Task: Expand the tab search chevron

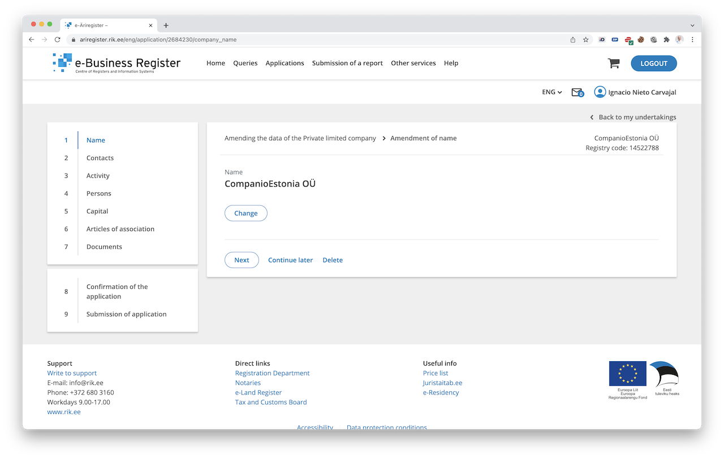Action: 692,25
